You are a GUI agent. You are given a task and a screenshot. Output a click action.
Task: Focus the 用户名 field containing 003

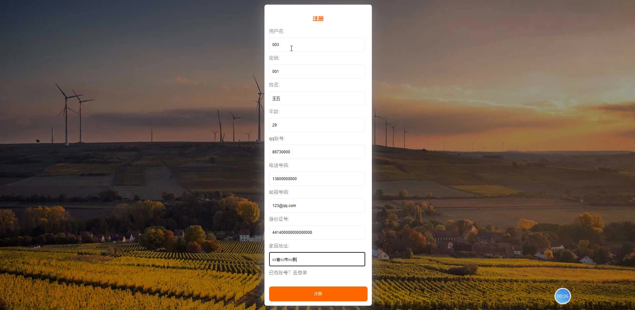tap(317, 45)
